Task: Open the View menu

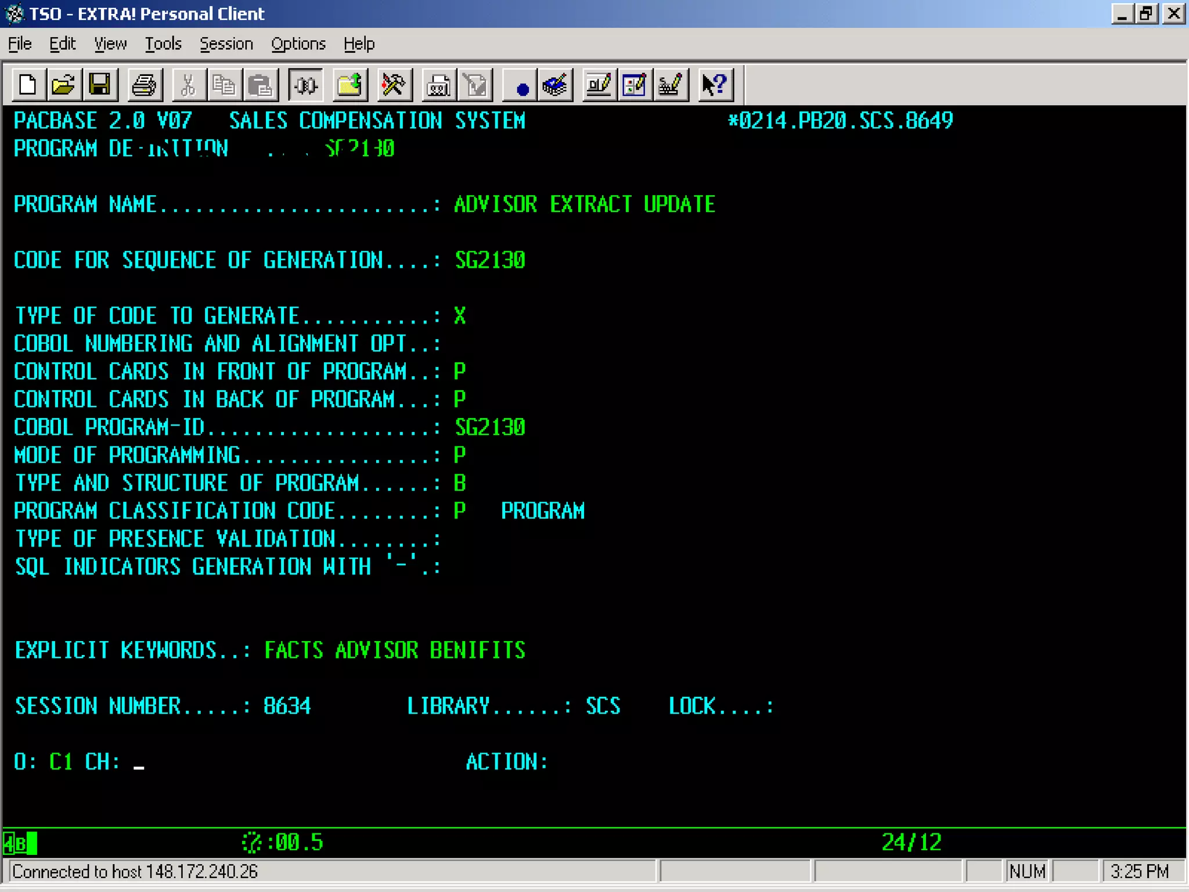Action: (110, 44)
